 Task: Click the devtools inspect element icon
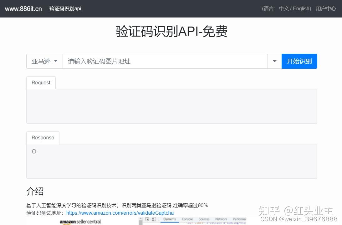[147, 219]
